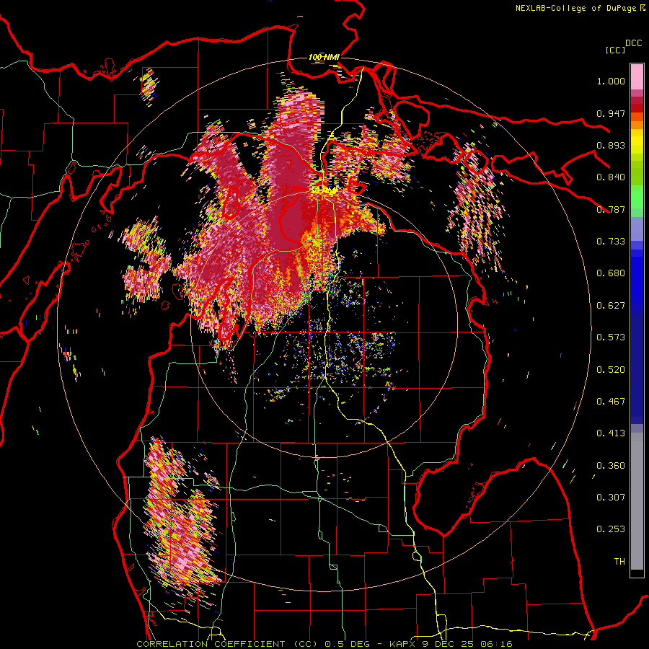The height and width of the screenshot is (649, 649).
Task: Select the 0.893 color bar value
Action: click(x=611, y=145)
